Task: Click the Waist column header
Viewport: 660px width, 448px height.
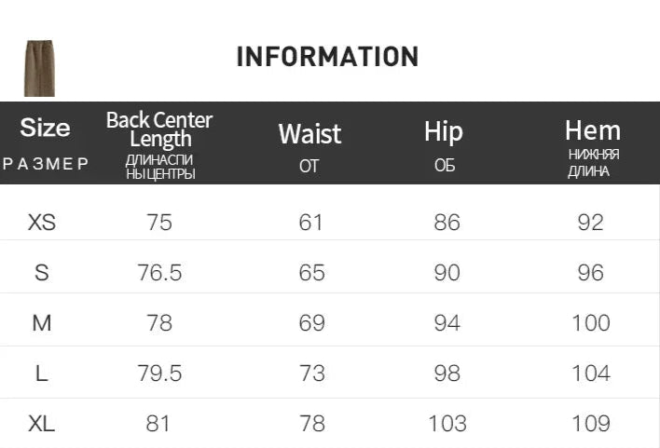Action: 309,134
